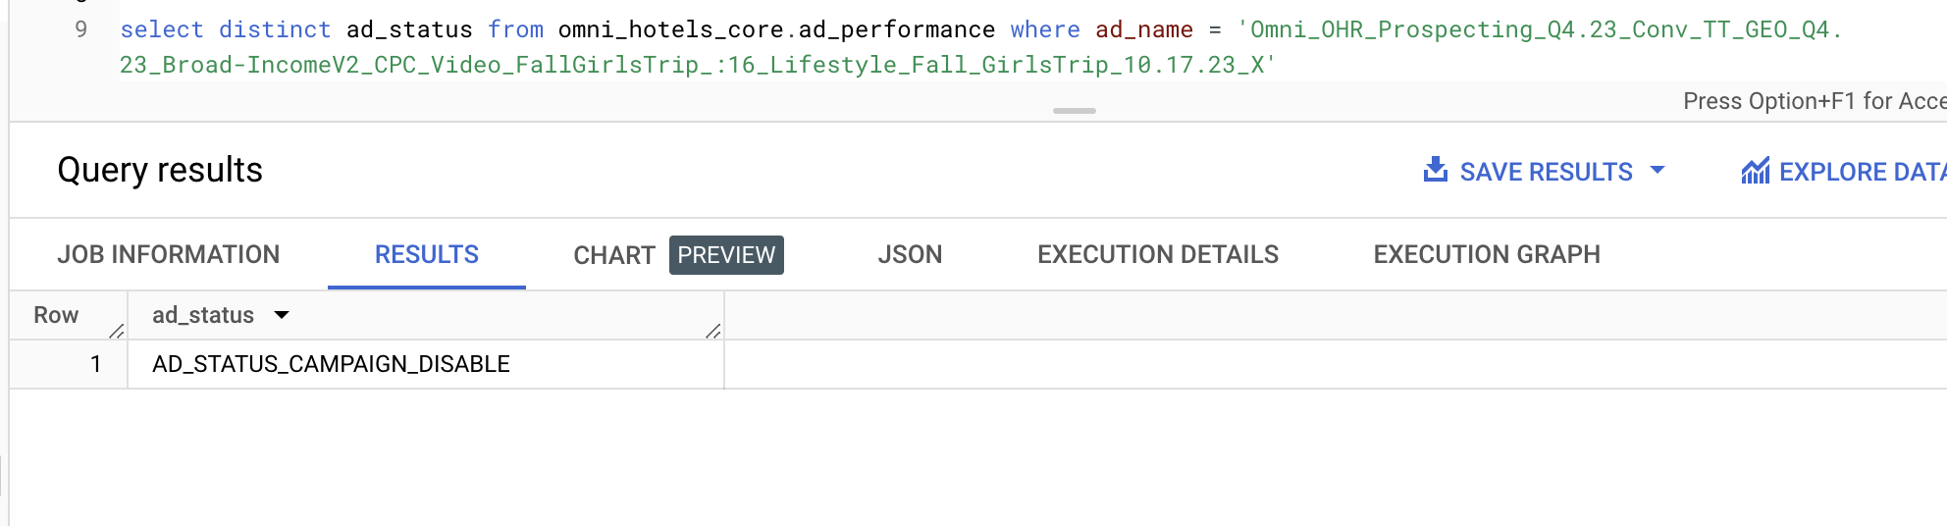Click the SAVE RESULTS text button
Image resolution: width=1947 pixels, height=526 pixels.
tap(1546, 172)
